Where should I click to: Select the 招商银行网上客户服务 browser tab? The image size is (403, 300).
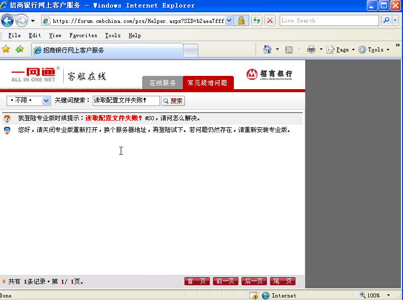[x=107, y=50]
